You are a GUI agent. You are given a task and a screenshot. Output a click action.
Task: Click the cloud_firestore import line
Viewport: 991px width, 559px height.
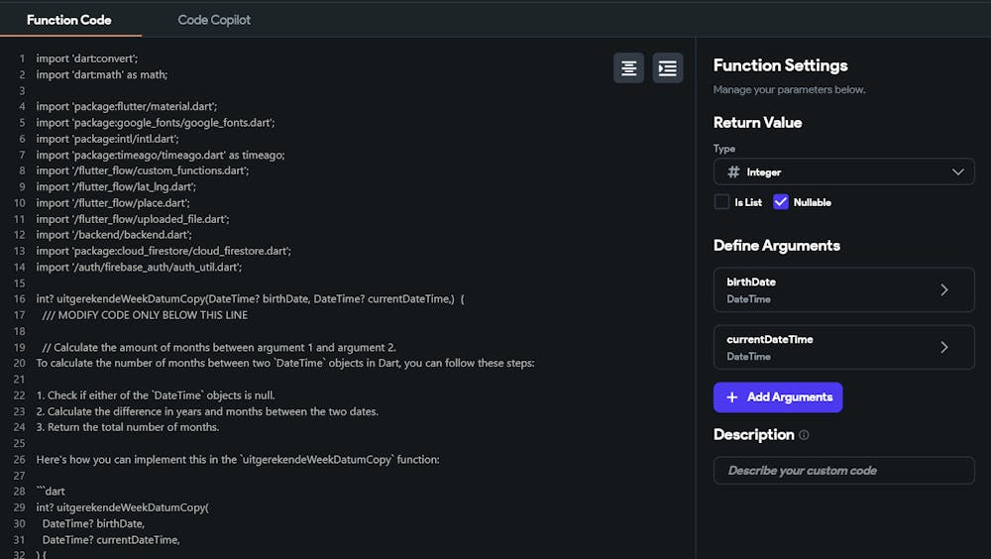click(164, 251)
